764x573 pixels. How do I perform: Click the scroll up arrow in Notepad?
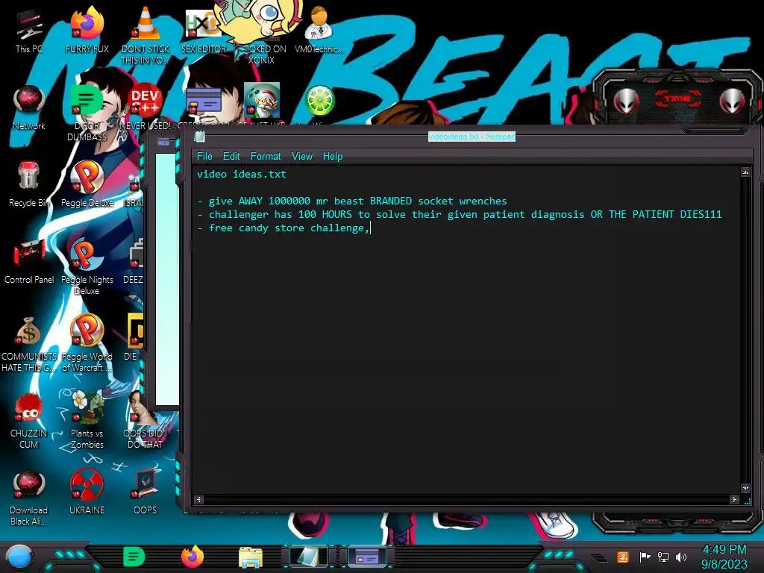pyautogui.click(x=745, y=172)
